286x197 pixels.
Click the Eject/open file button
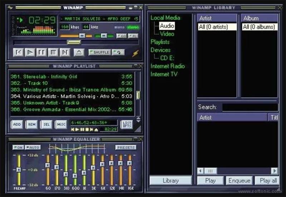(x=79, y=52)
